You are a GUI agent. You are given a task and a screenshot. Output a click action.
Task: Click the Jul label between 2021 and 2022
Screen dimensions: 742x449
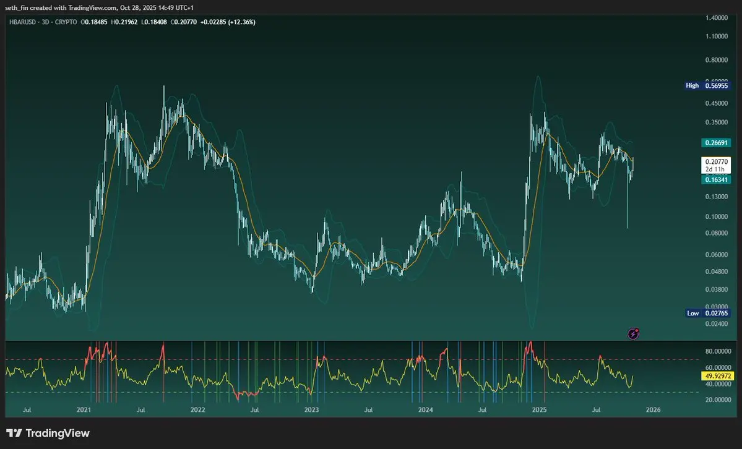[x=140, y=410]
